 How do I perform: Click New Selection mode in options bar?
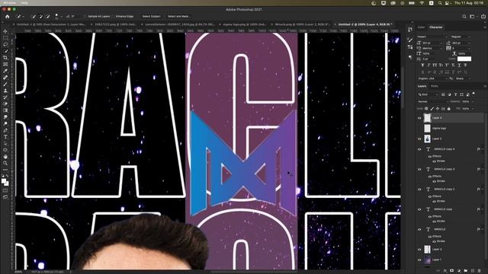[x=34, y=17]
